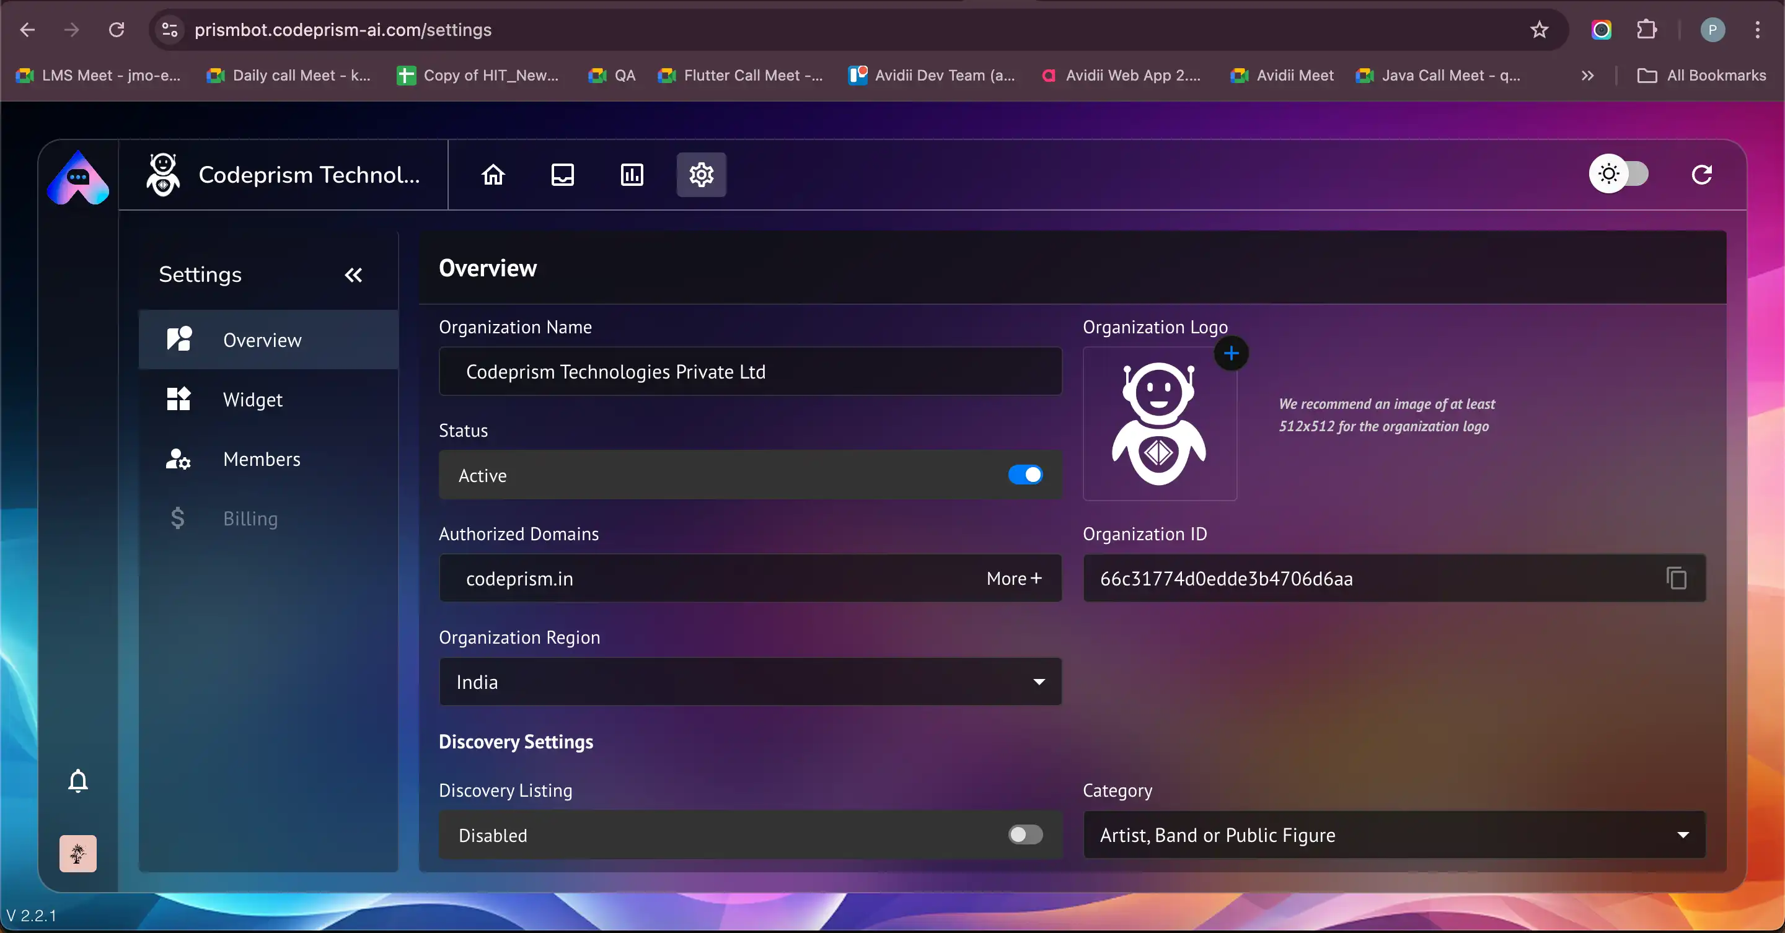The image size is (1785, 933).
Task: Select Members in settings menu
Action: 261,459
